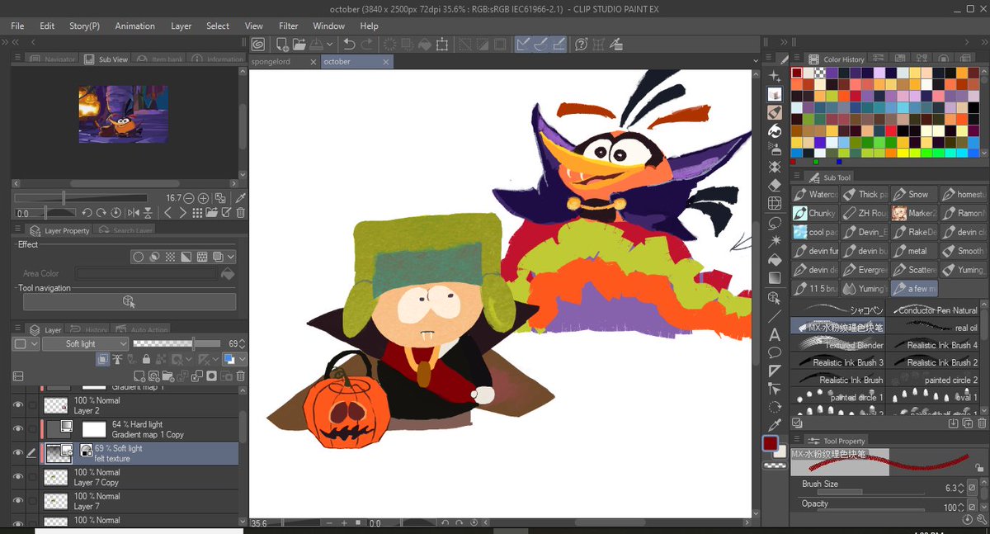The width and height of the screenshot is (990, 534).
Task: Select the Snow sub tool group
Action: (x=913, y=195)
